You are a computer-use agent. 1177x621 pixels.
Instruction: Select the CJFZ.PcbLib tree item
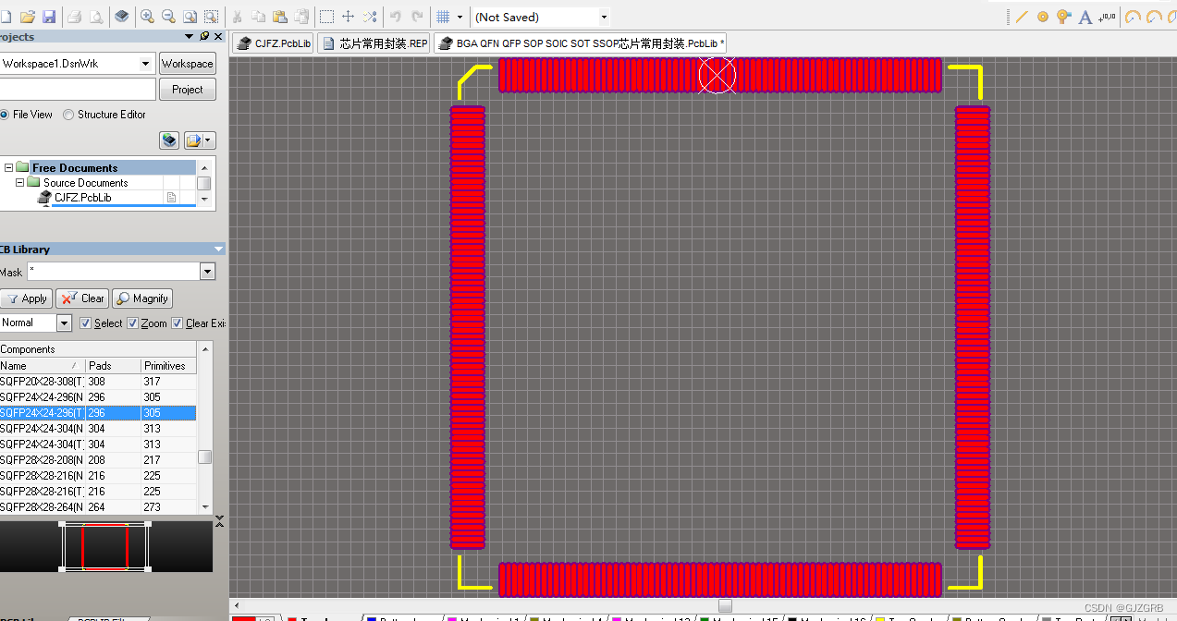coord(82,198)
